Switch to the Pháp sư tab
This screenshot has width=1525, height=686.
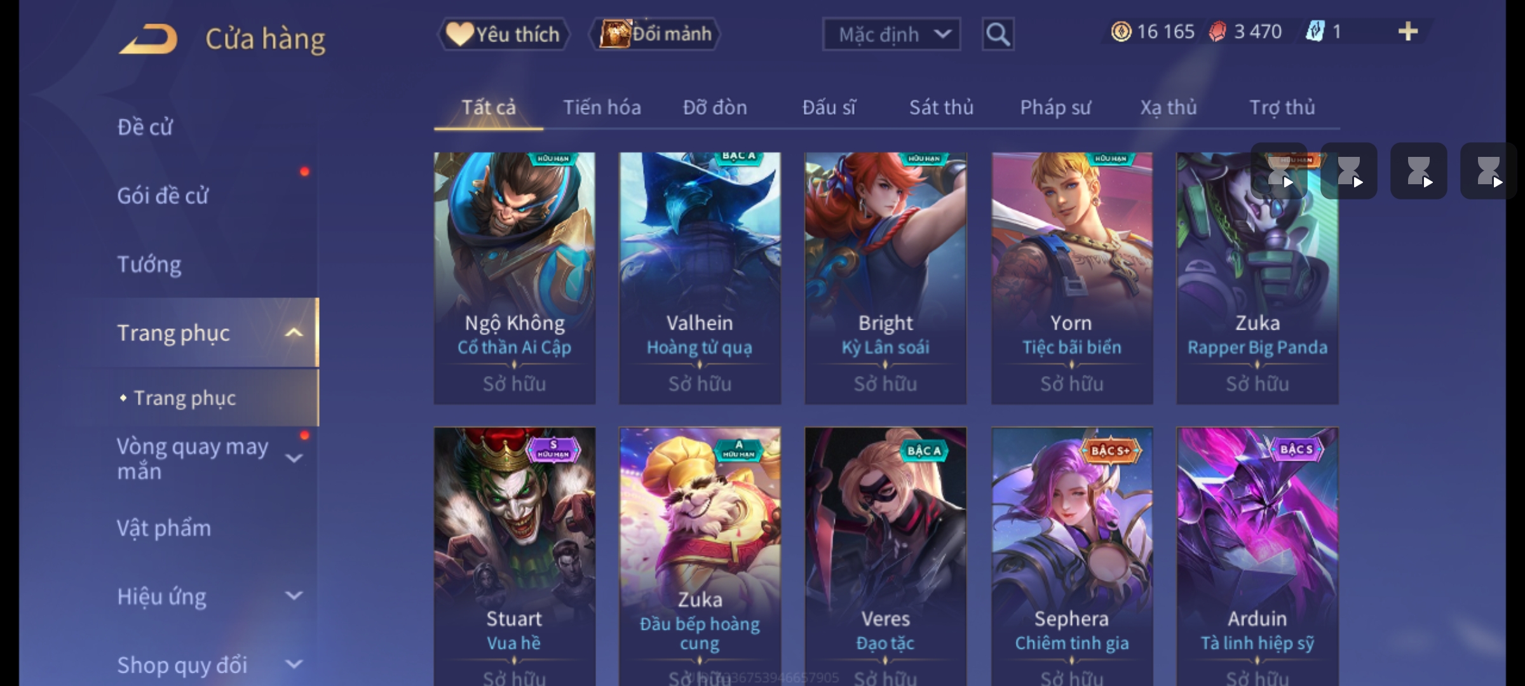(x=1055, y=107)
